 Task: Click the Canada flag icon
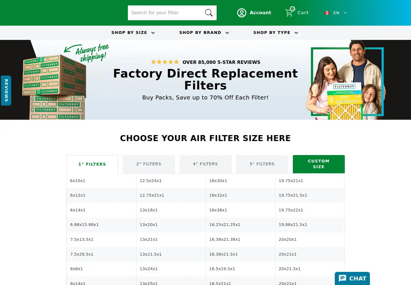pyautogui.click(x=327, y=13)
